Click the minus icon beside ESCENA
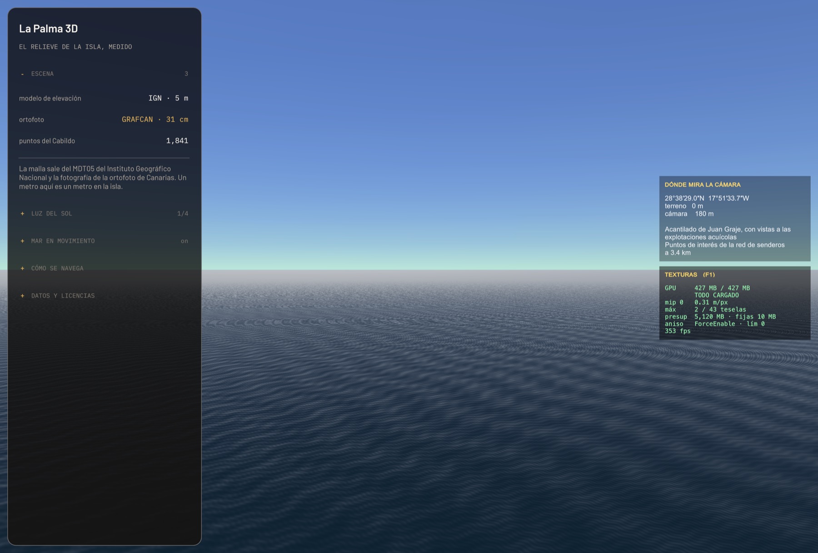The width and height of the screenshot is (818, 553). click(x=22, y=74)
